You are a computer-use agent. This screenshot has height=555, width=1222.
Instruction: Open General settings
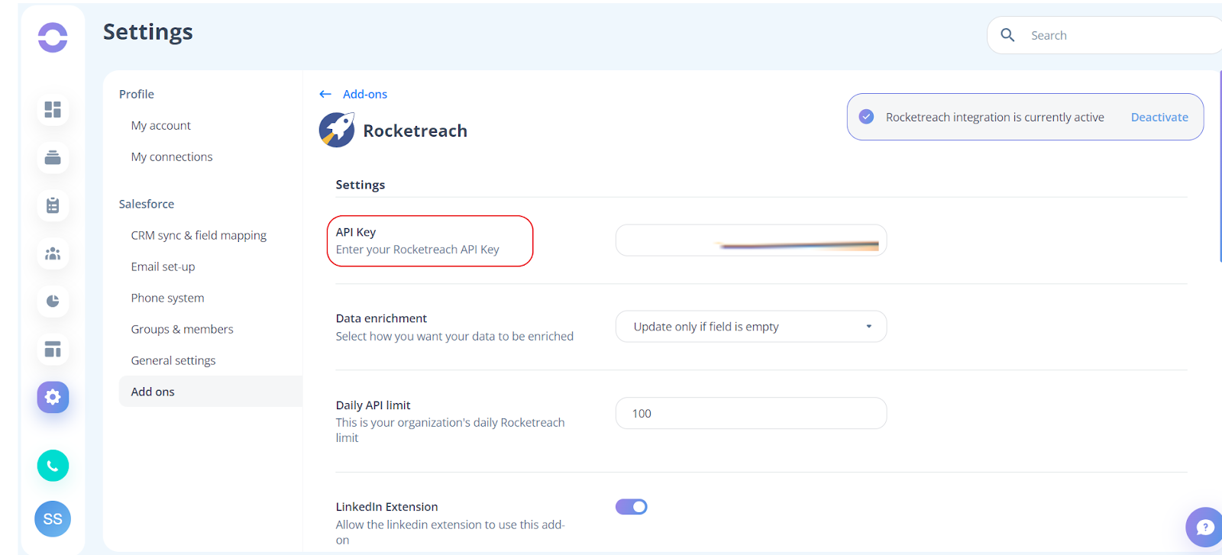point(173,360)
